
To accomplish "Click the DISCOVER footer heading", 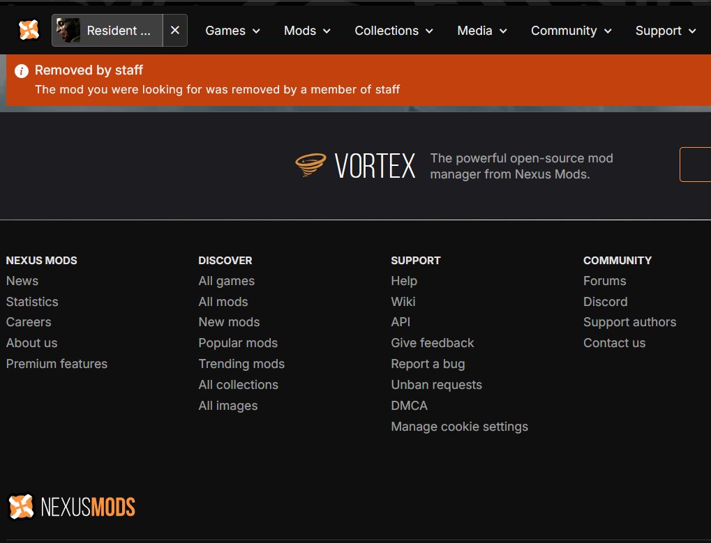I will coord(225,261).
